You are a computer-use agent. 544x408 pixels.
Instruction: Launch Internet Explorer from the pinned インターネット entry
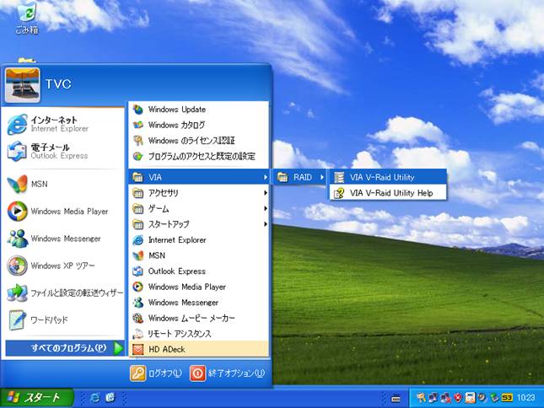62,124
